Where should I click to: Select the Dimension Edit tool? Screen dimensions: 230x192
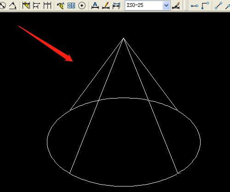[x=95, y=6]
